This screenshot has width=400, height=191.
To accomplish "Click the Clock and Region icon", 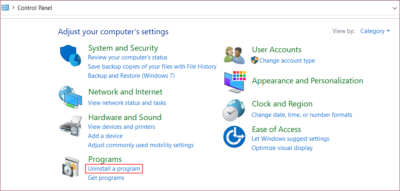I will pyautogui.click(x=234, y=110).
